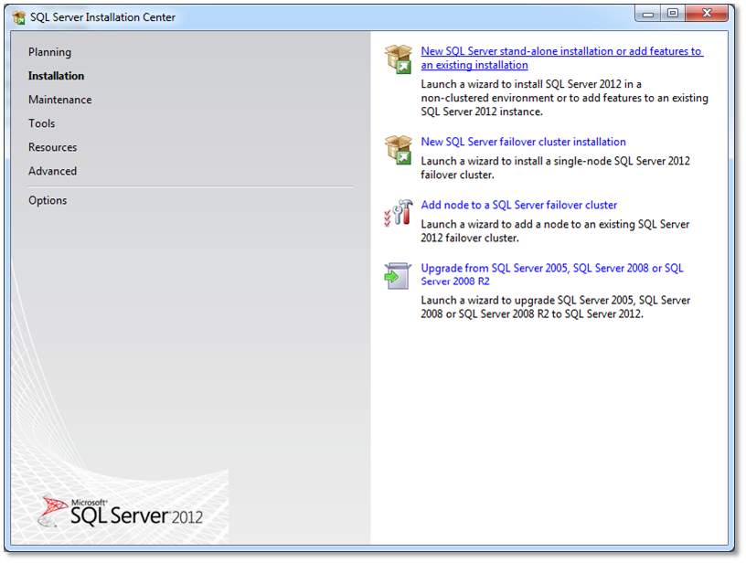Click 'Launch a wizard to install SQL Server 2012' description

coord(564,98)
